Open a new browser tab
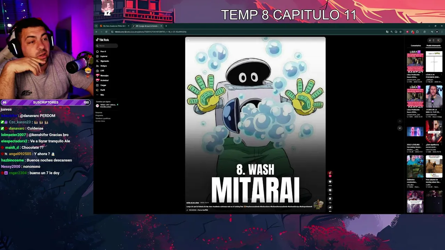Image resolution: width=445 pixels, height=250 pixels. (x=166, y=26)
